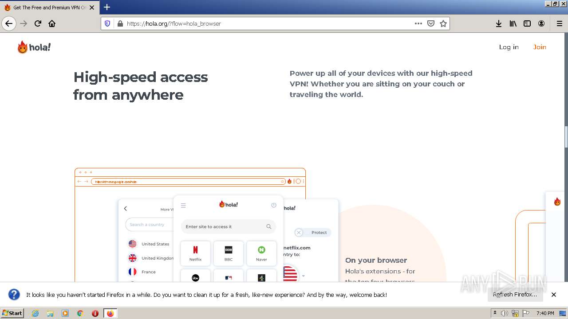Screen dimensions: 568x319
Task: Click Refresh Firefox button
Action: coord(515,294)
